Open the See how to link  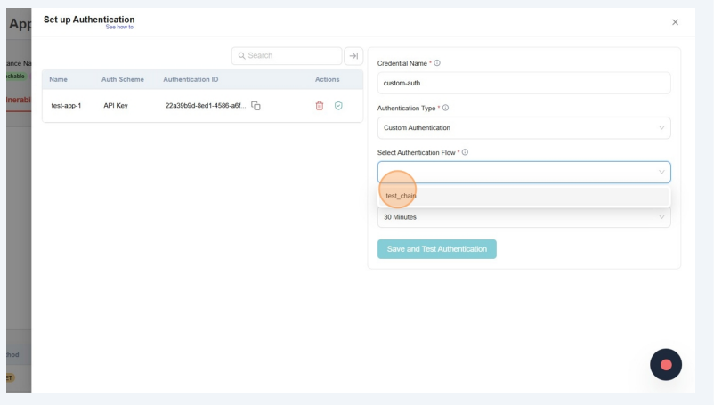click(x=119, y=28)
